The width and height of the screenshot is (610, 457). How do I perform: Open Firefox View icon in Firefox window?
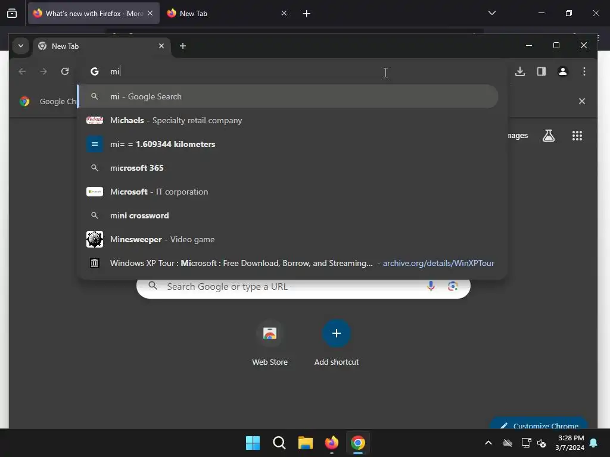click(12, 13)
